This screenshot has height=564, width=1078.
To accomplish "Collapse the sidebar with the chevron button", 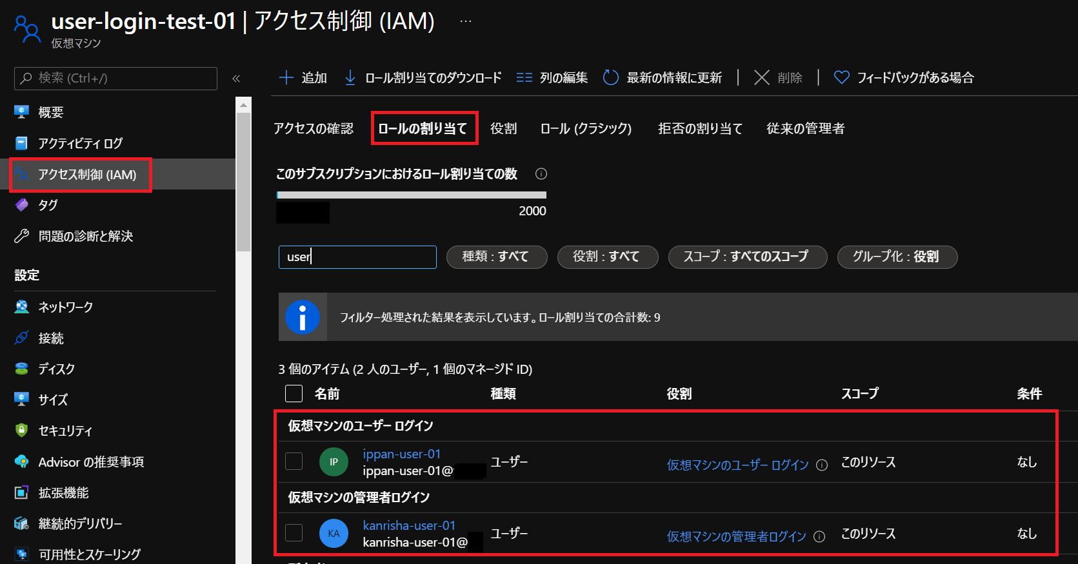I will pyautogui.click(x=236, y=79).
